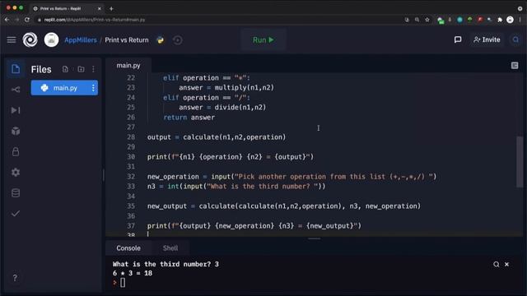Click the return answer line
This screenshot has height=296, width=527.
[189, 117]
